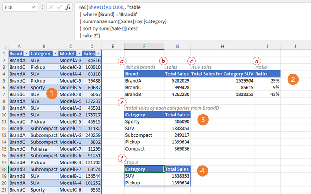Click the Cancel X icon in formula bar
Image resolution: width=311 pixels, height=194 pixels.
point(51,7)
